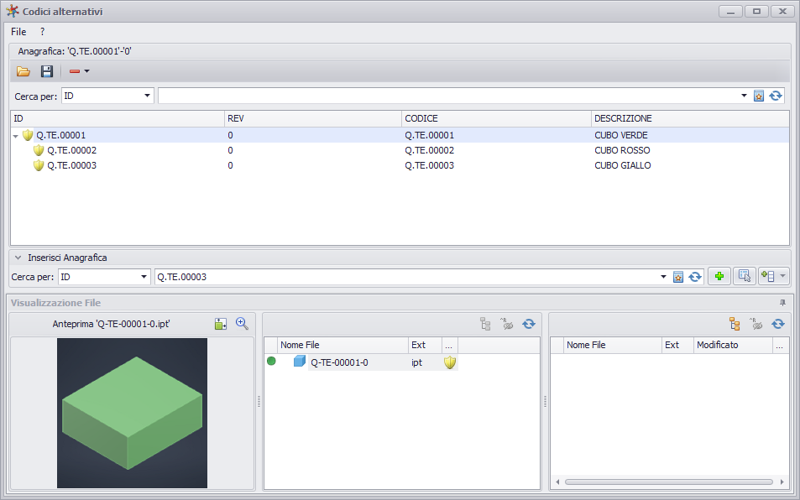This screenshot has width=800, height=500.
Task: Click right panel scroll left arrow
Action: (x=557, y=482)
